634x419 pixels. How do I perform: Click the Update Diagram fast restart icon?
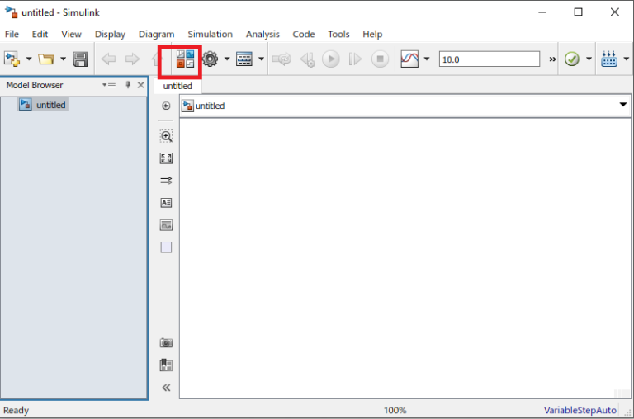click(282, 59)
